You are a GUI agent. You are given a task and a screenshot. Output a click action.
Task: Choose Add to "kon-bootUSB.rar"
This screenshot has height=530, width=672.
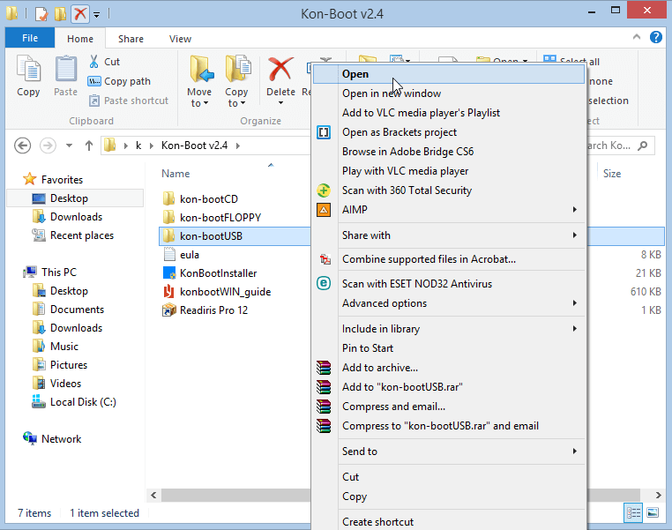[449, 387]
